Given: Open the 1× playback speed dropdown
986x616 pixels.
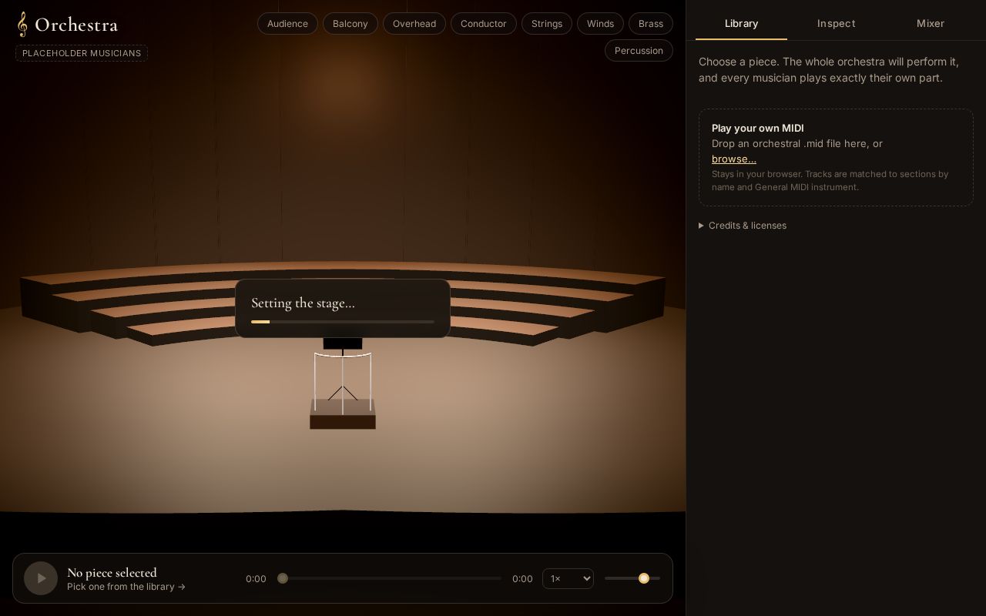Looking at the screenshot, I should (x=568, y=578).
